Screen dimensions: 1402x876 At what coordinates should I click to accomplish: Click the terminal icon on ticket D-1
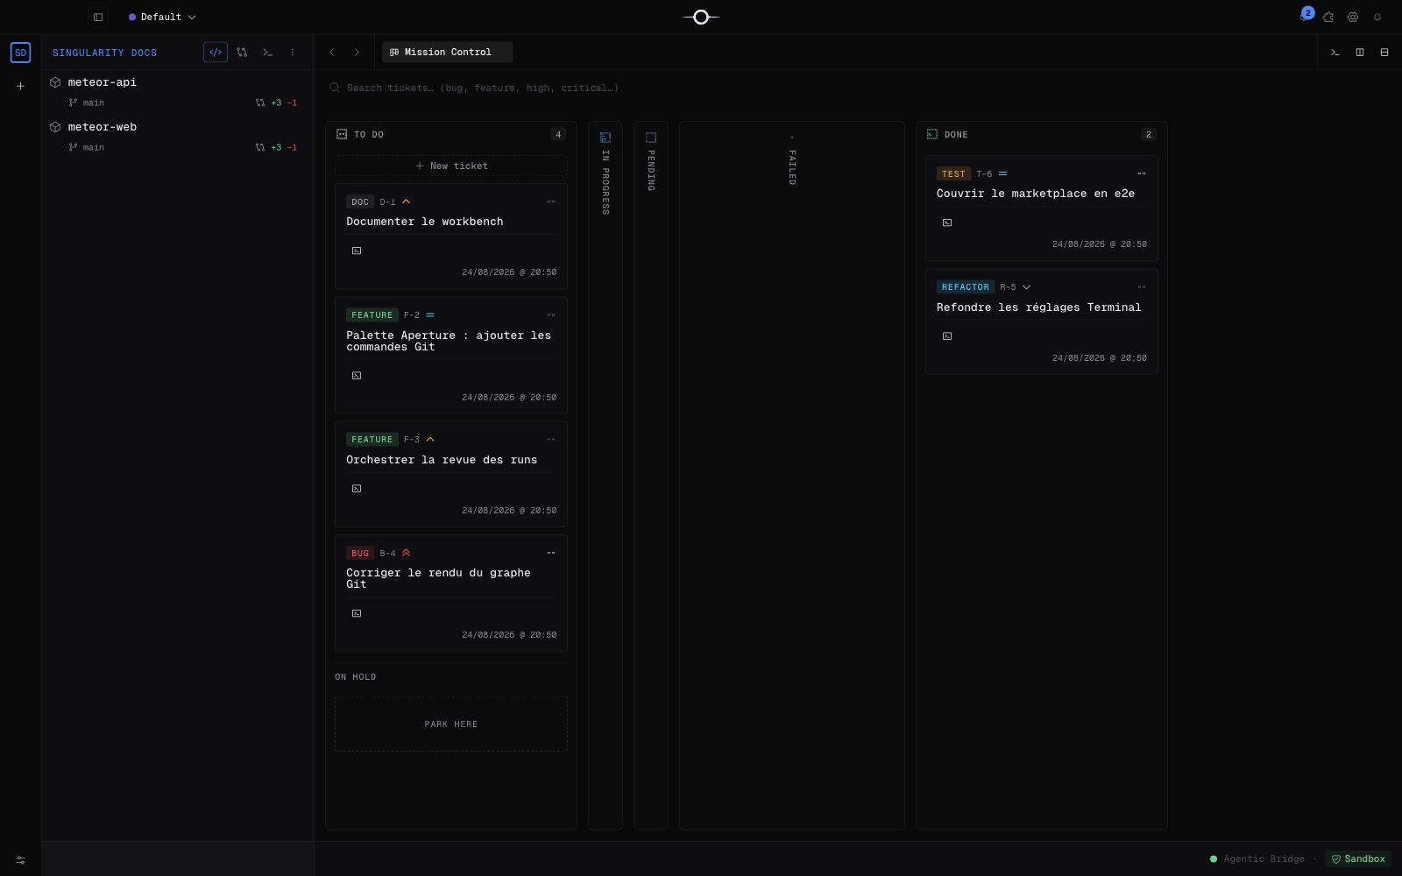(x=357, y=251)
